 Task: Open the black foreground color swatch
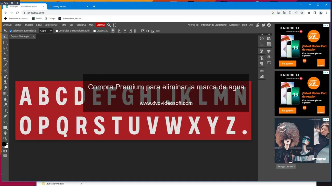click(x=4, y=144)
